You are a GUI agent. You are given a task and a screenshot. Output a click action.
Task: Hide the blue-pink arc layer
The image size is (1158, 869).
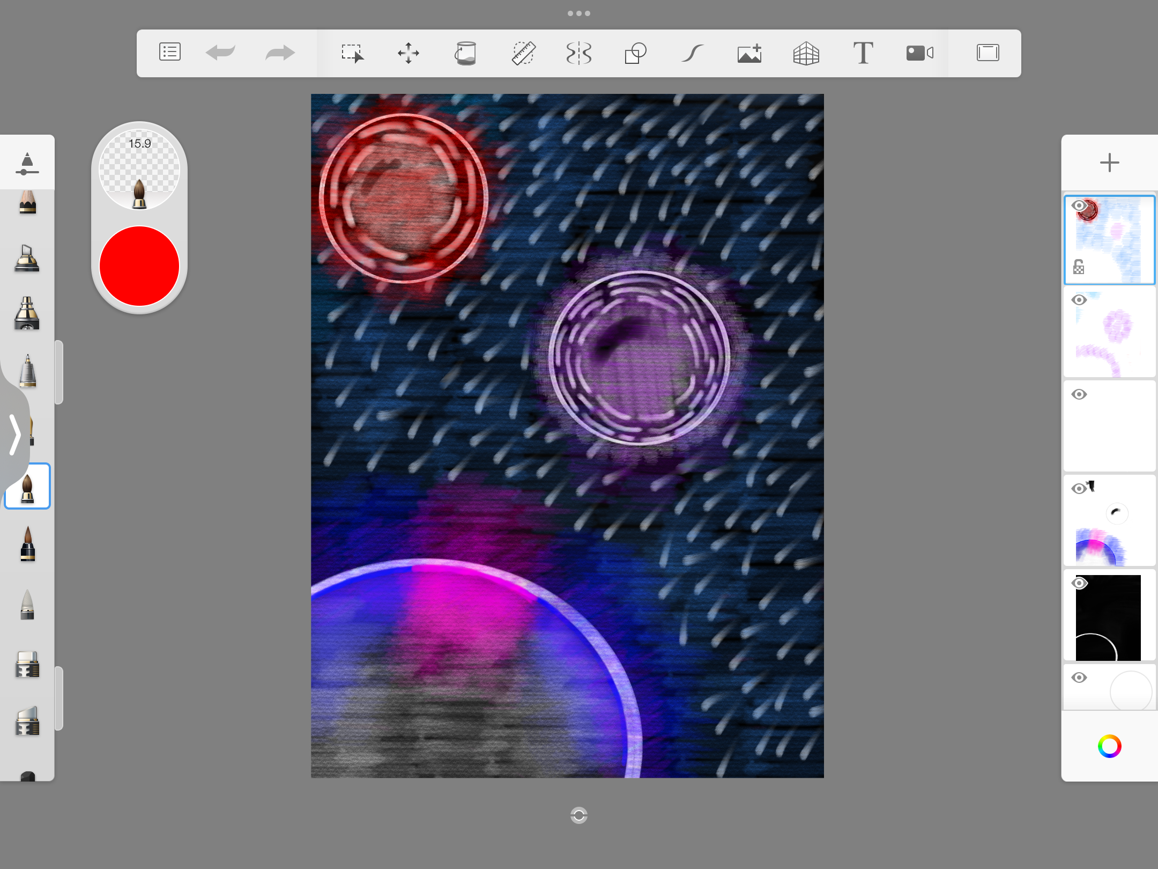click(x=1079, y=489)
